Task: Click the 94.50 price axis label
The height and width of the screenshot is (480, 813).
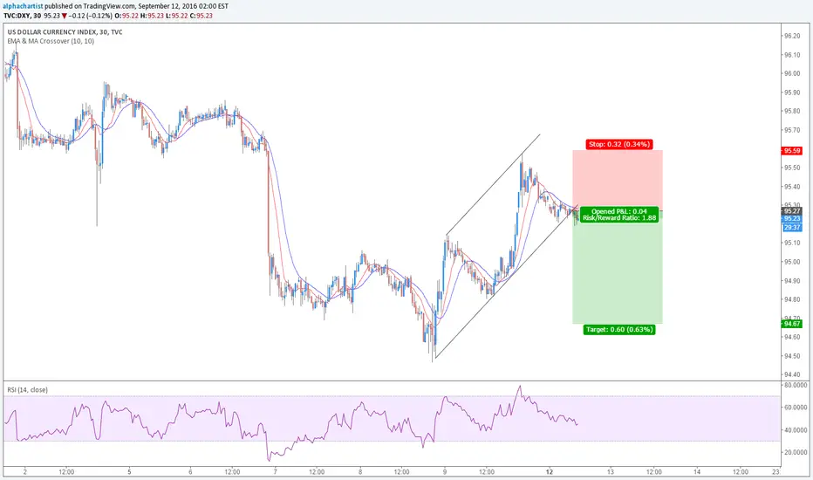Action: click(x=792, y=356)
